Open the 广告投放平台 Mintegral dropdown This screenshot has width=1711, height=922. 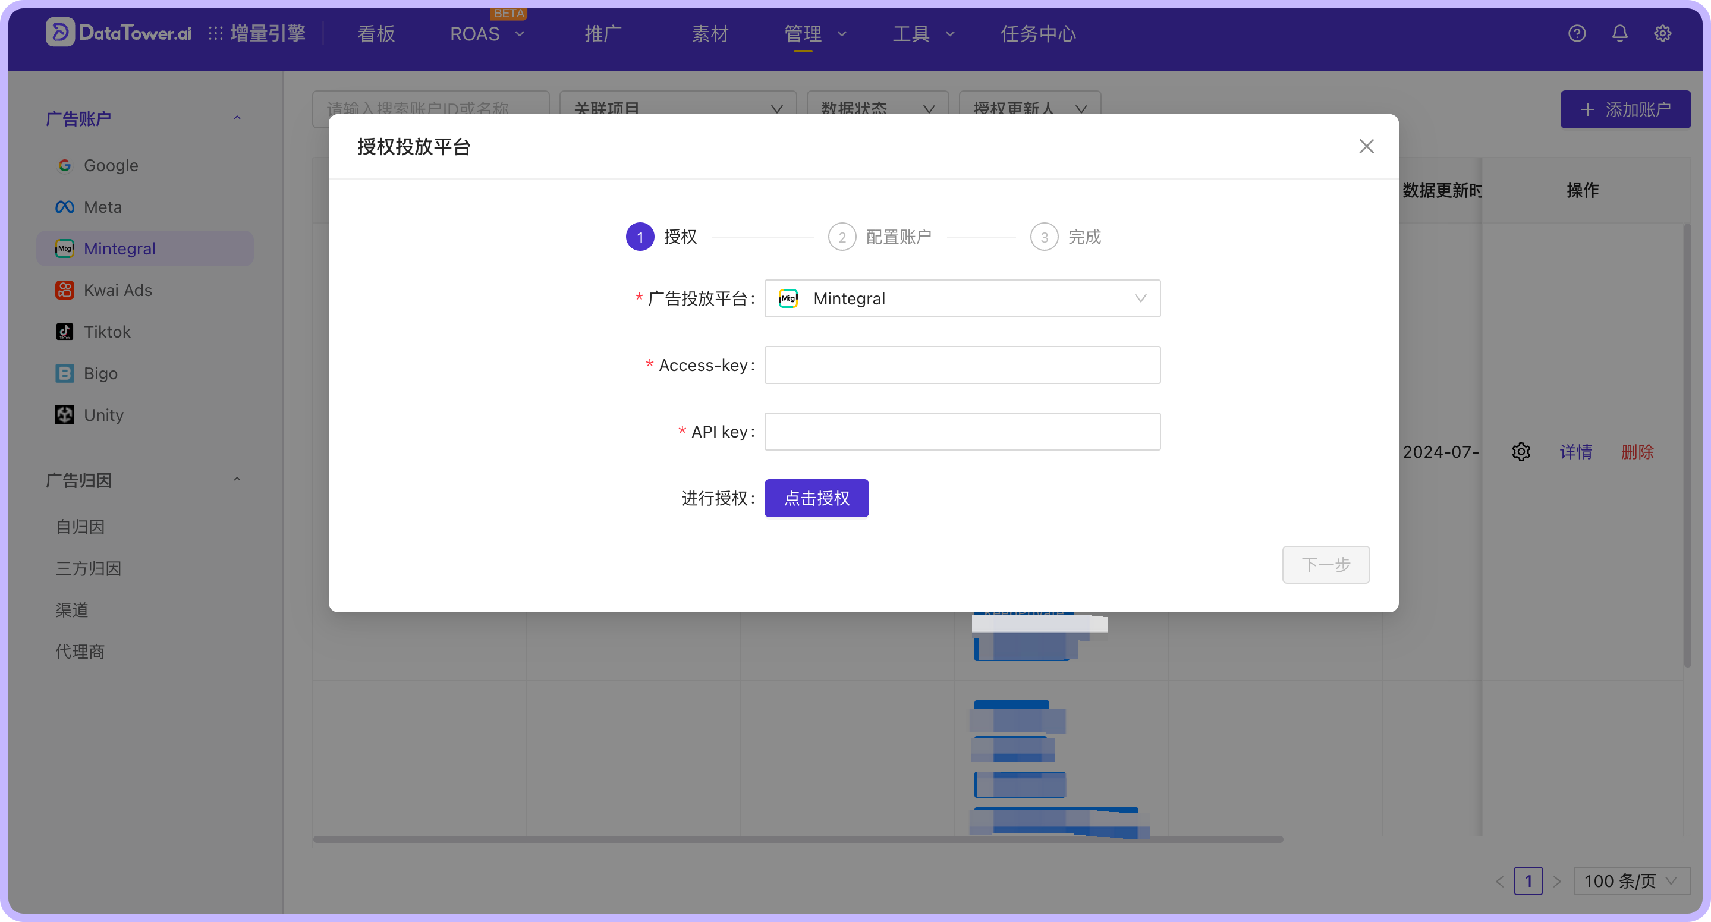[x=962, y=298]
